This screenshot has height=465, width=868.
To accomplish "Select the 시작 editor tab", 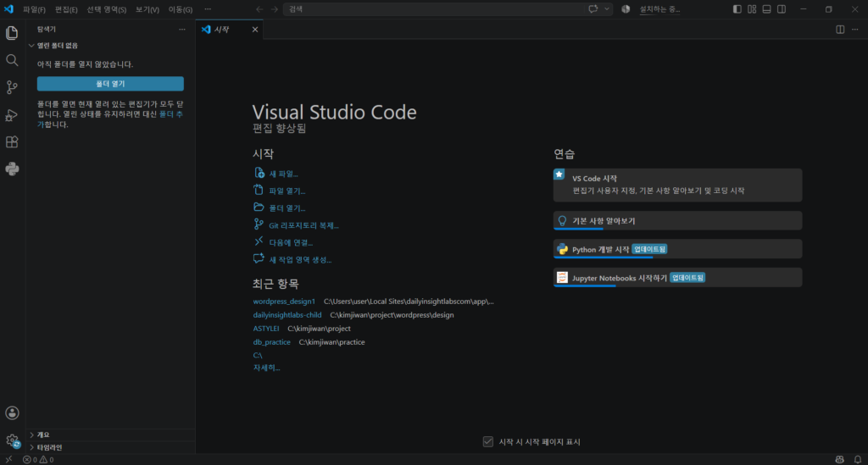I will (229, 30).
